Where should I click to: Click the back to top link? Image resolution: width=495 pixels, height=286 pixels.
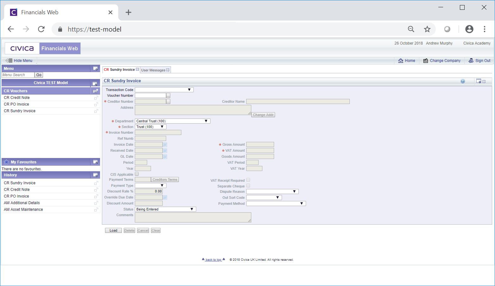point(213,260)
